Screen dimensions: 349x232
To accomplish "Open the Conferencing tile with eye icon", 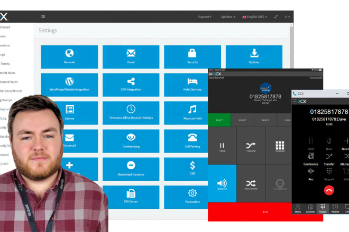I will (131, 141).
